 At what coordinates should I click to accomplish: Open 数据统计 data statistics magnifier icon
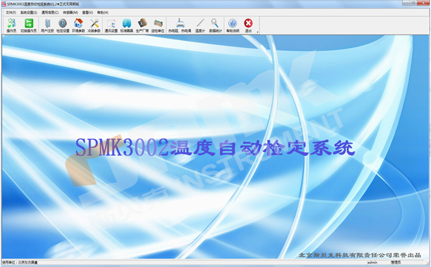tap(215, 25)
